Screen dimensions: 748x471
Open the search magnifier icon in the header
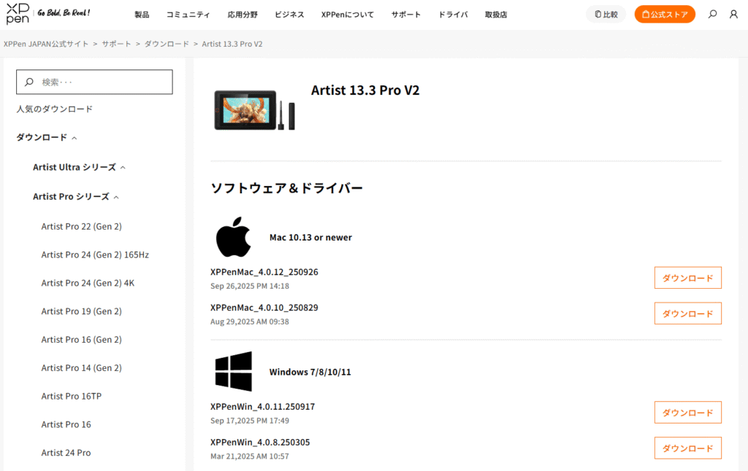point(713,14)
